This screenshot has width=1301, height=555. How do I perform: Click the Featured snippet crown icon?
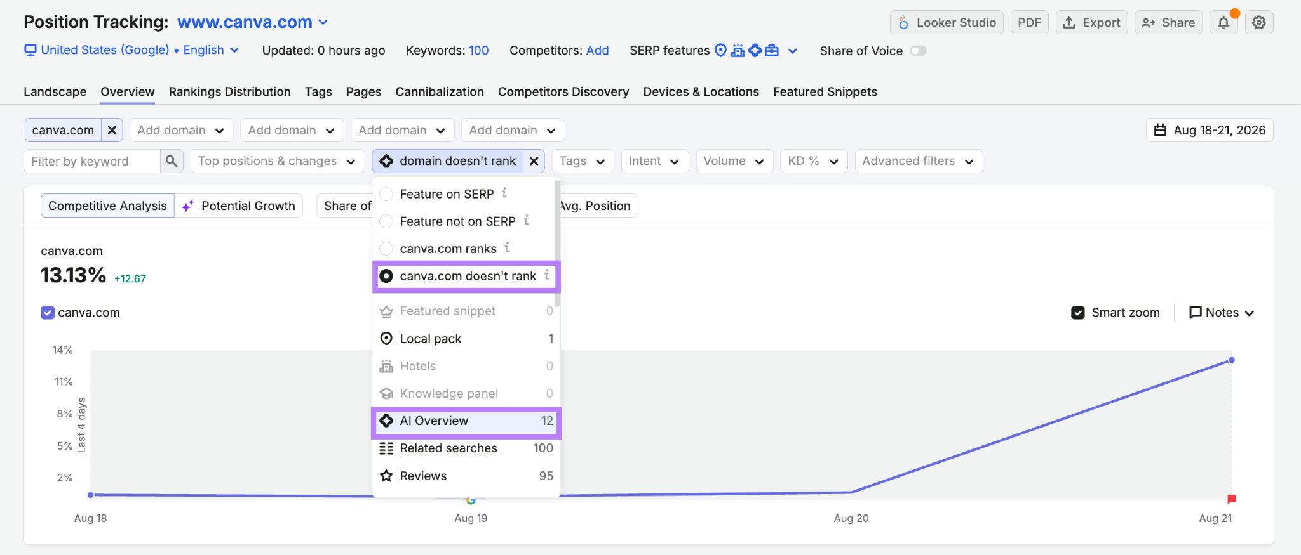tap(386, 311)
